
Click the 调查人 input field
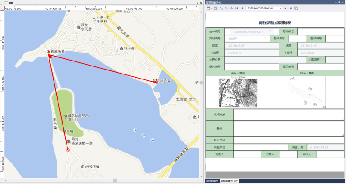tap(247, 154)
